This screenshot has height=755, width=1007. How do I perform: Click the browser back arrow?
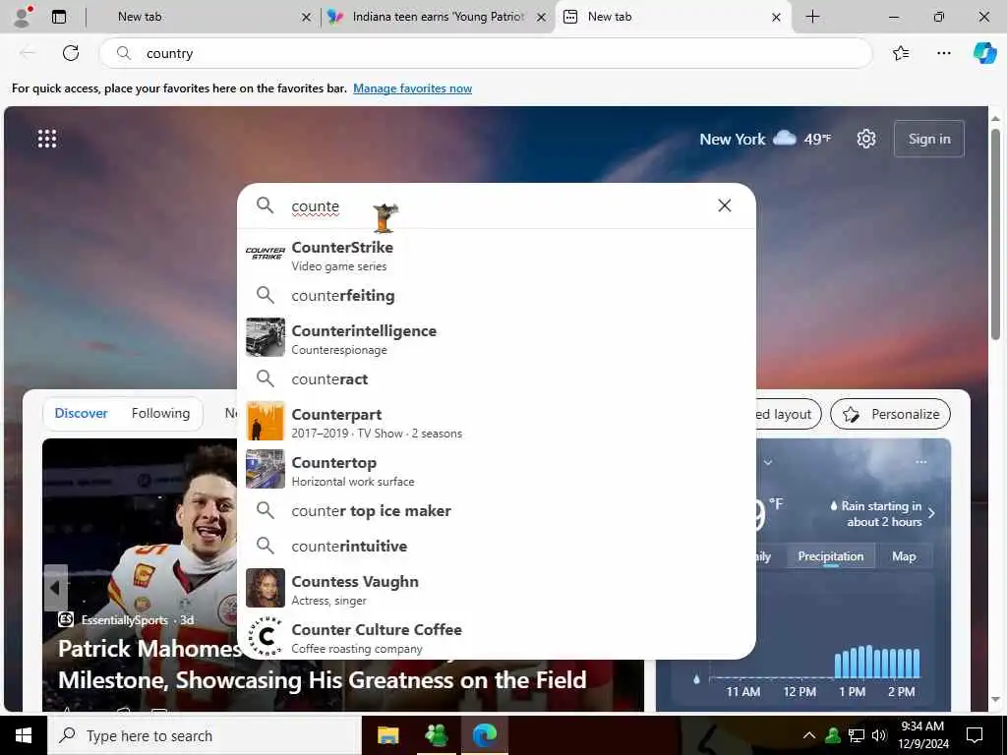(28, 53)
